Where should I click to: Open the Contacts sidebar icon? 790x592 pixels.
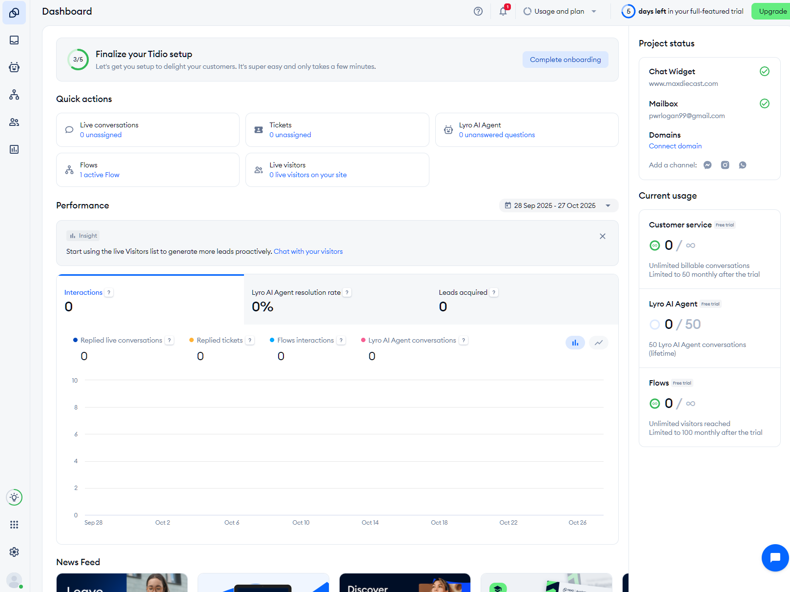(x=14, y=122)
